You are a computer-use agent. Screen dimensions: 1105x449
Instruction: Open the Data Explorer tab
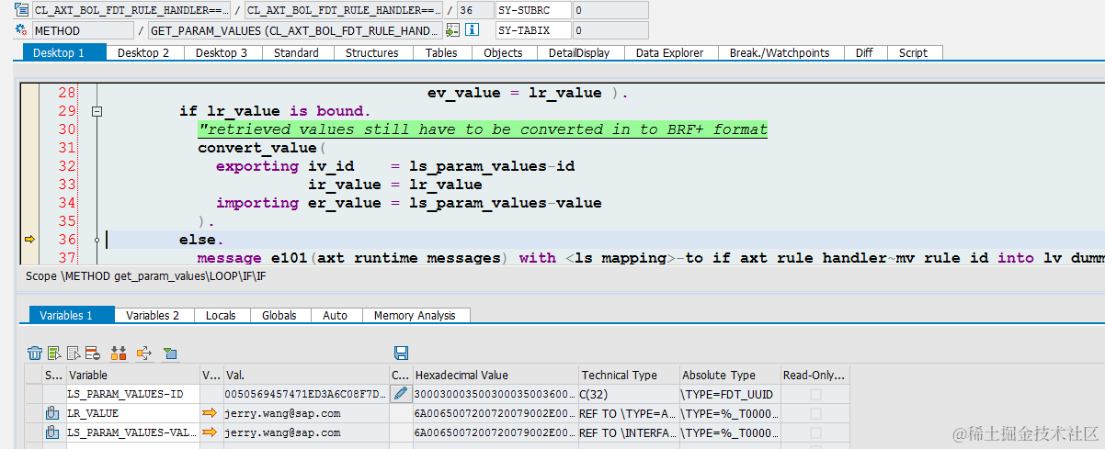(669, 53)
